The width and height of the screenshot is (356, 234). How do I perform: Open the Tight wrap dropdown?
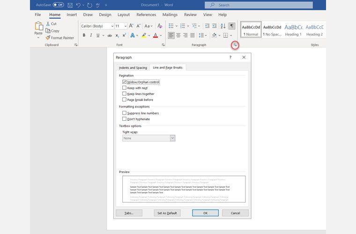(172, 138)
